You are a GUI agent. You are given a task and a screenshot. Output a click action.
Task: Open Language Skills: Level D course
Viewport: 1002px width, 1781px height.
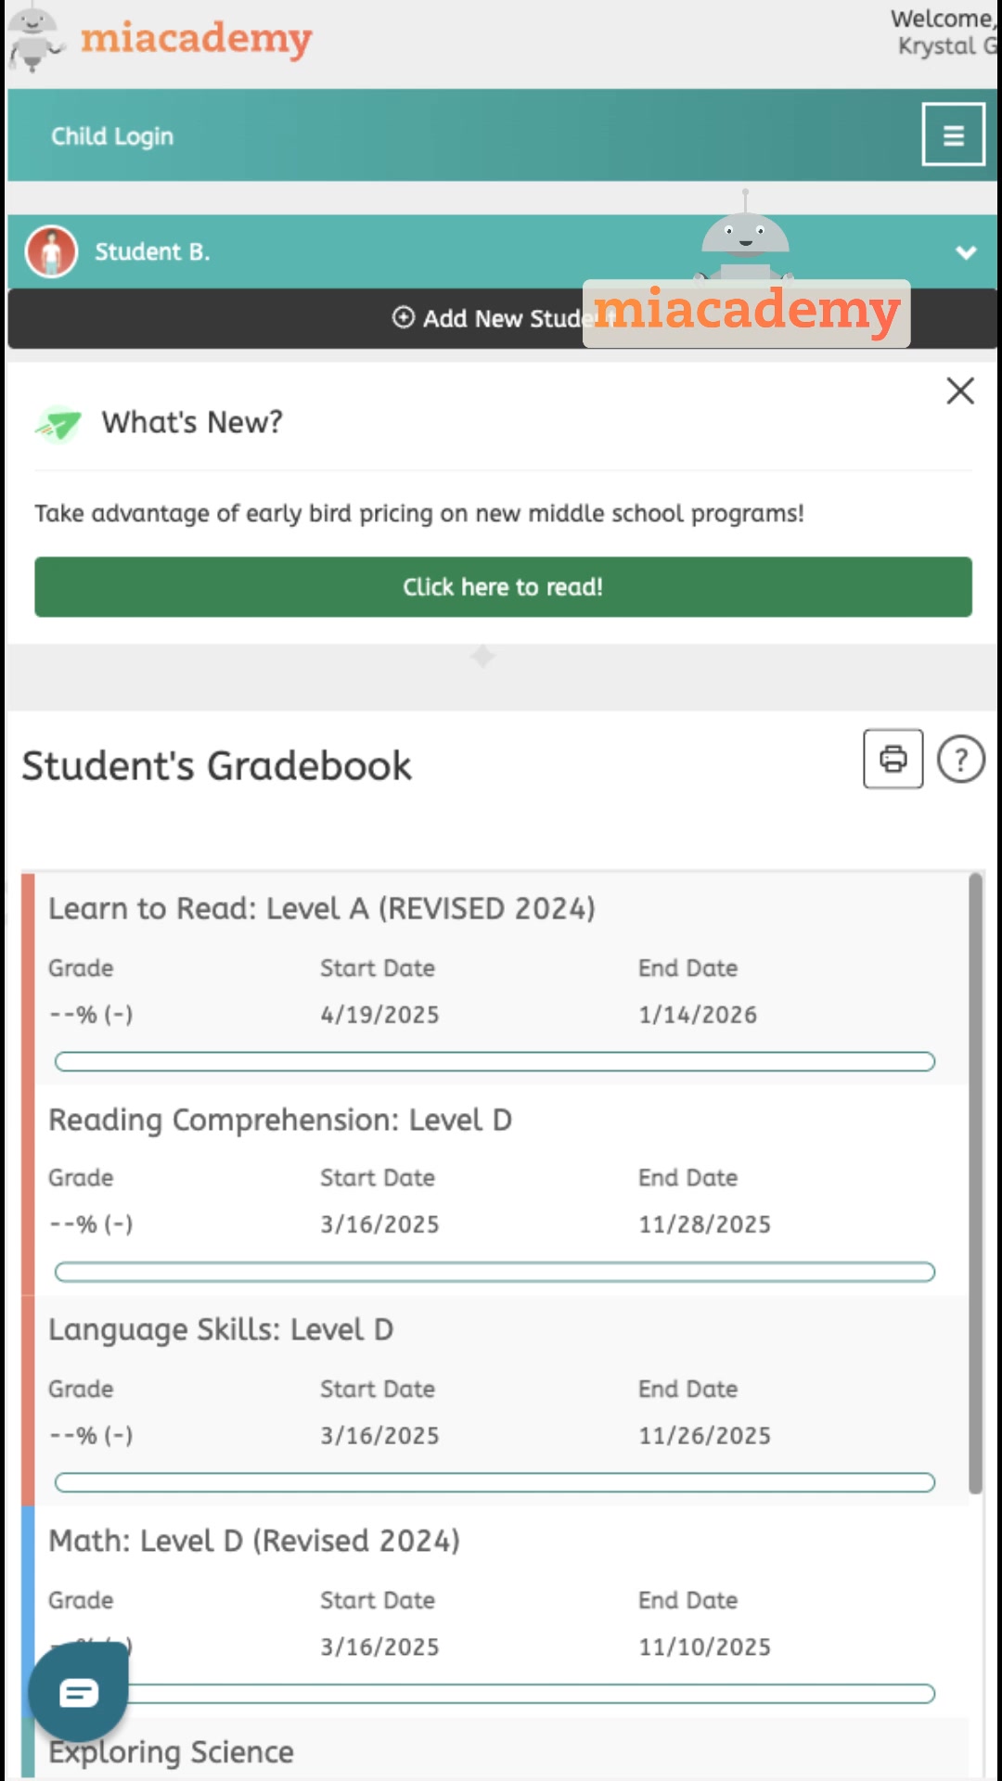(x=221, y=1329)
